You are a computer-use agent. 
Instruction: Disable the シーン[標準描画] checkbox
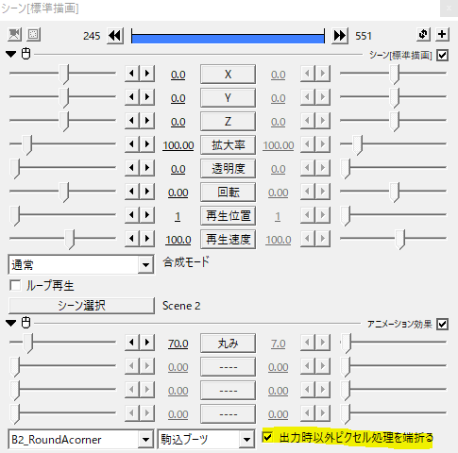click(442, 56)
